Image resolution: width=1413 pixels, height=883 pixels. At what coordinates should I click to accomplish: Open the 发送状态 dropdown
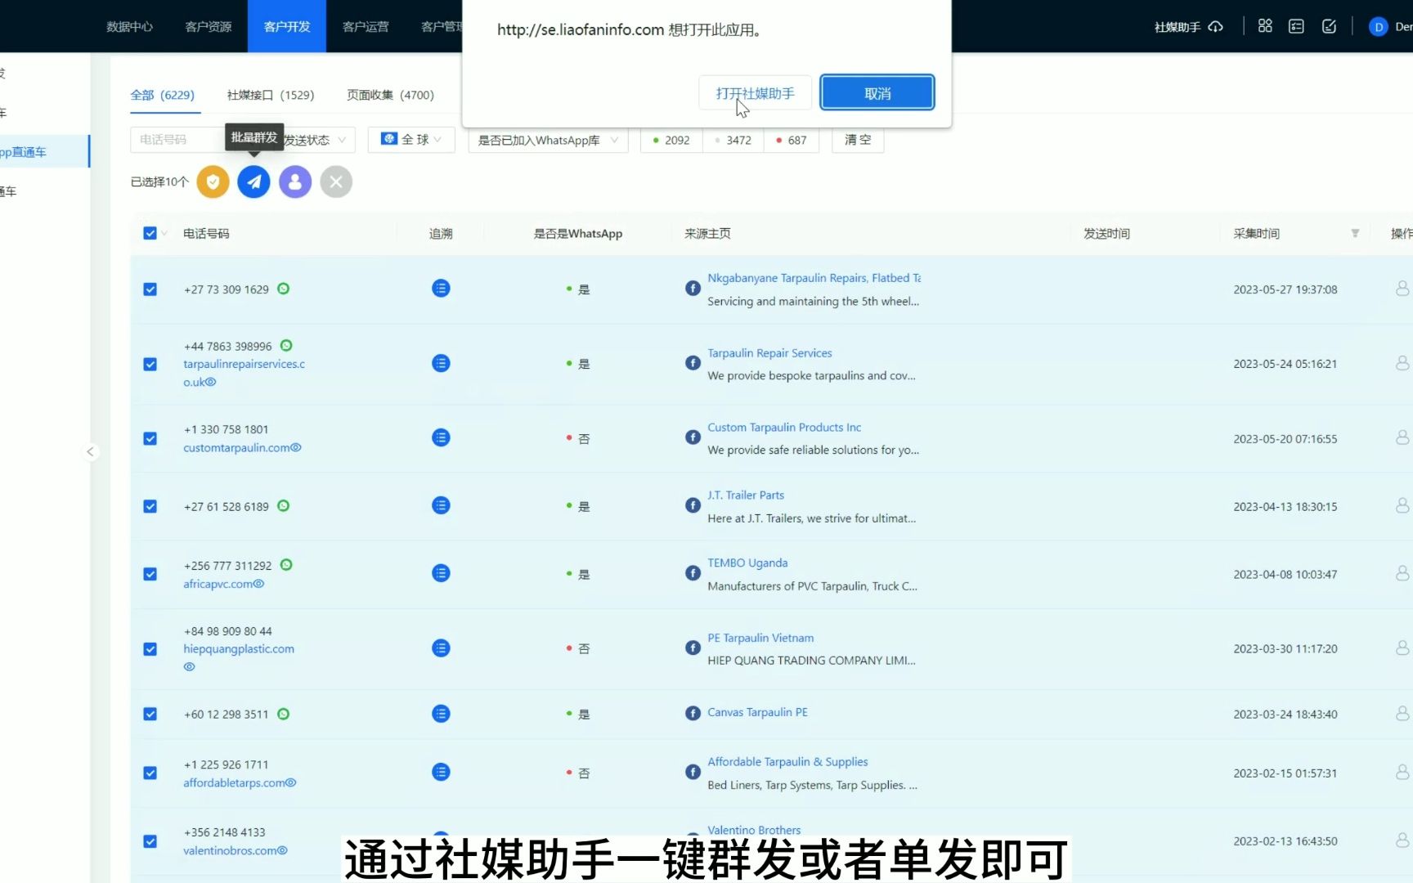tap(315, 140)
